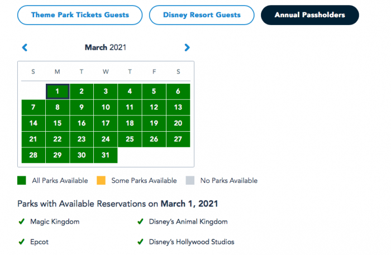Click the March 2021 month heading
391x255 pixels.
(106, 47)
